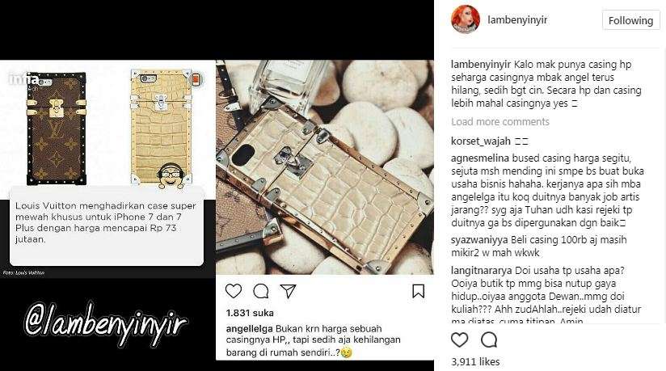Open the angellelga username in the embedded caption
Viewport: 666px width, 371px height.
point(249,329)
